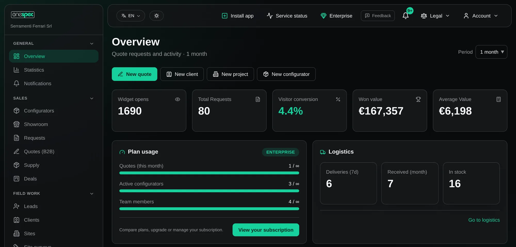Click the New configurator button
This screenshot has width=516, height=247.
click(286, 74)
